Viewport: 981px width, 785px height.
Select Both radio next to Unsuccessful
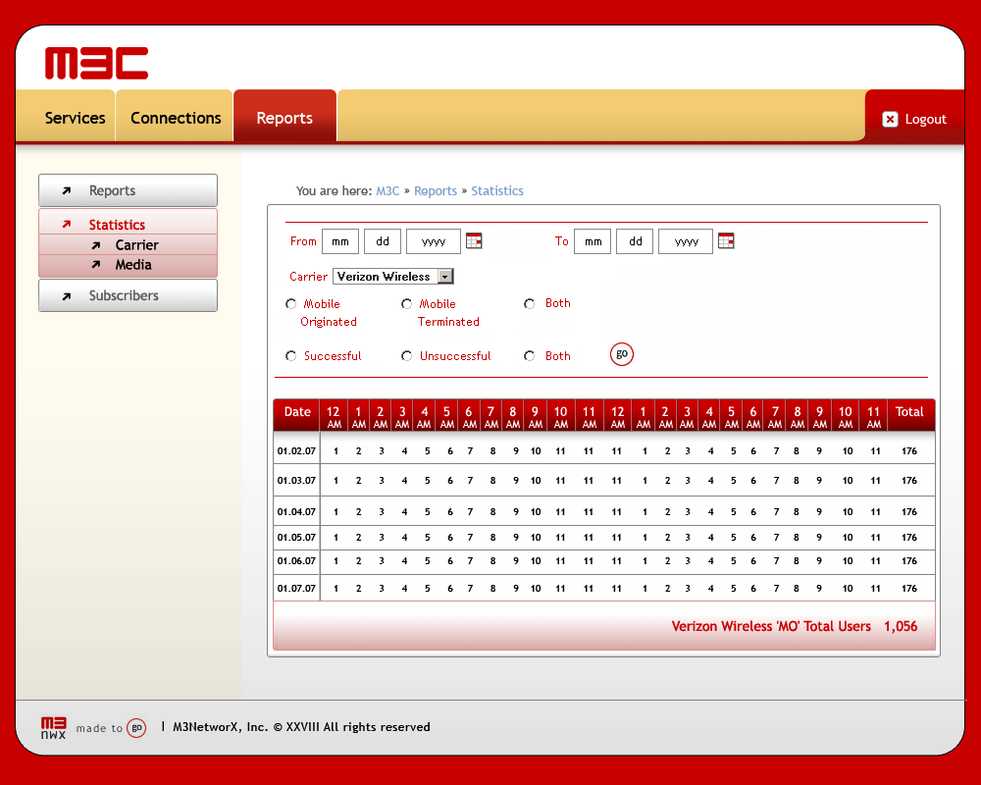click(x=530, y=356)
